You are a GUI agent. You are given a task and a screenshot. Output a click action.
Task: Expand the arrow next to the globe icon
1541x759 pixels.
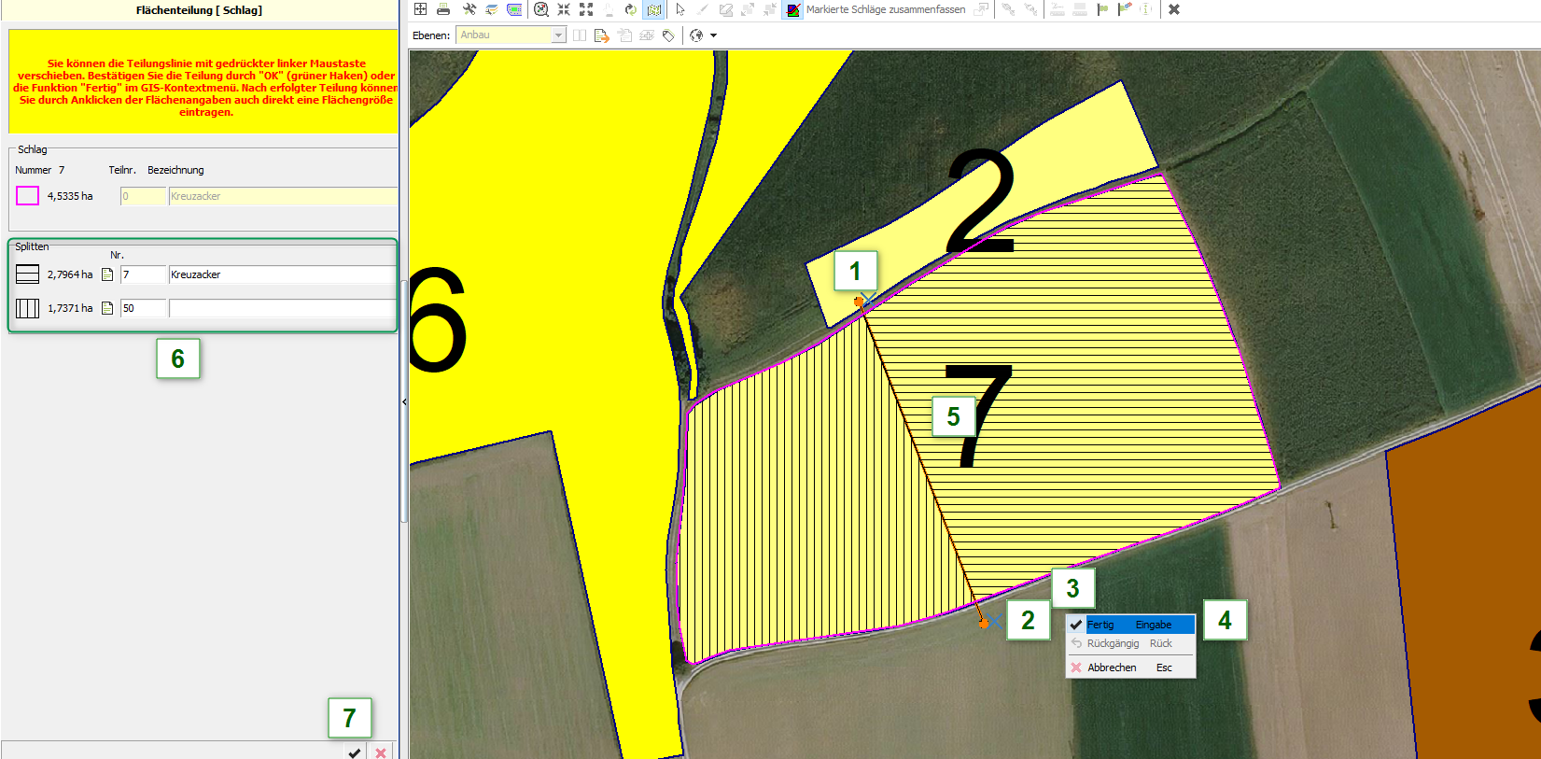(x=714, y=35)
